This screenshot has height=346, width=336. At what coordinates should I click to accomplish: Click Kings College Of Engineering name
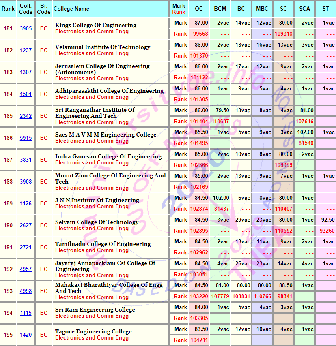point(95,25)
